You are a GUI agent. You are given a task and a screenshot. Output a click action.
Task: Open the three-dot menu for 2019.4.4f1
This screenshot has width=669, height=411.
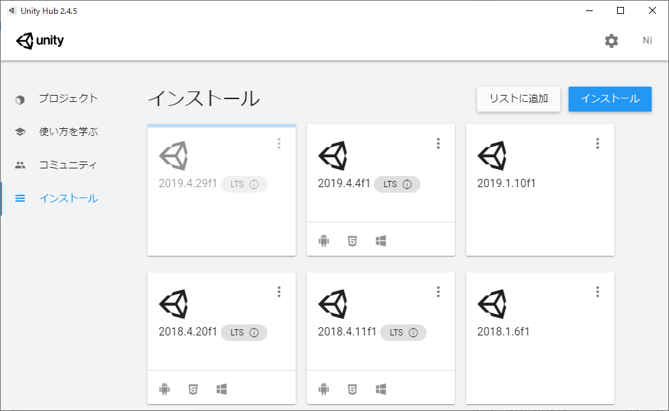pyautogui.click(x=438, y=143)
